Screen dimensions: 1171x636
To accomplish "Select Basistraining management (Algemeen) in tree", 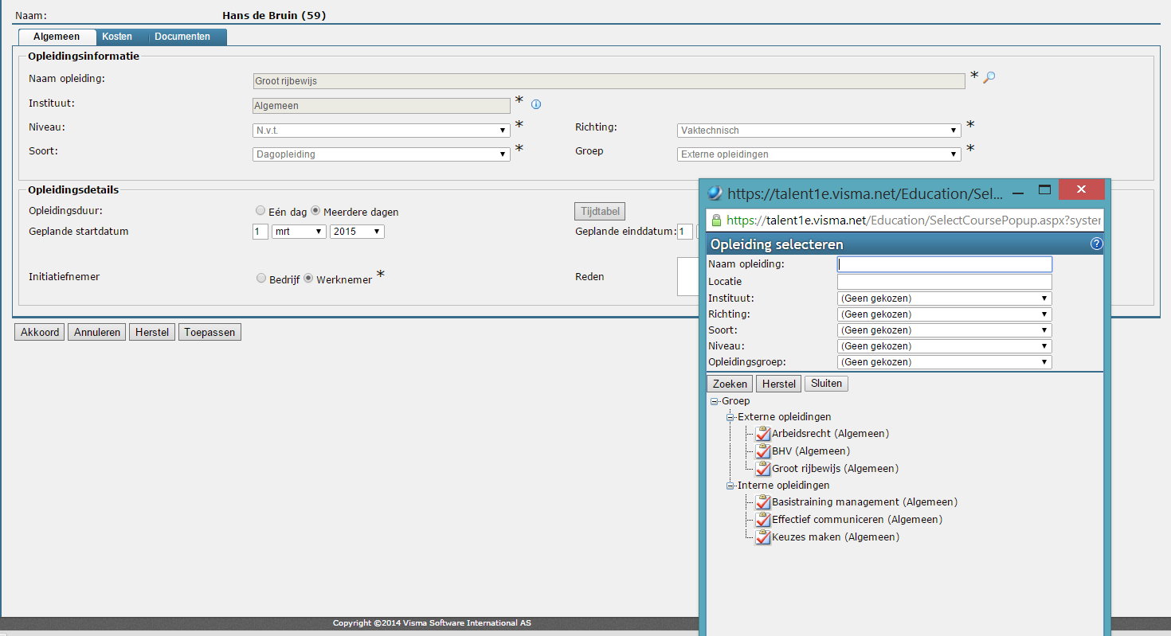I will 865,502.
